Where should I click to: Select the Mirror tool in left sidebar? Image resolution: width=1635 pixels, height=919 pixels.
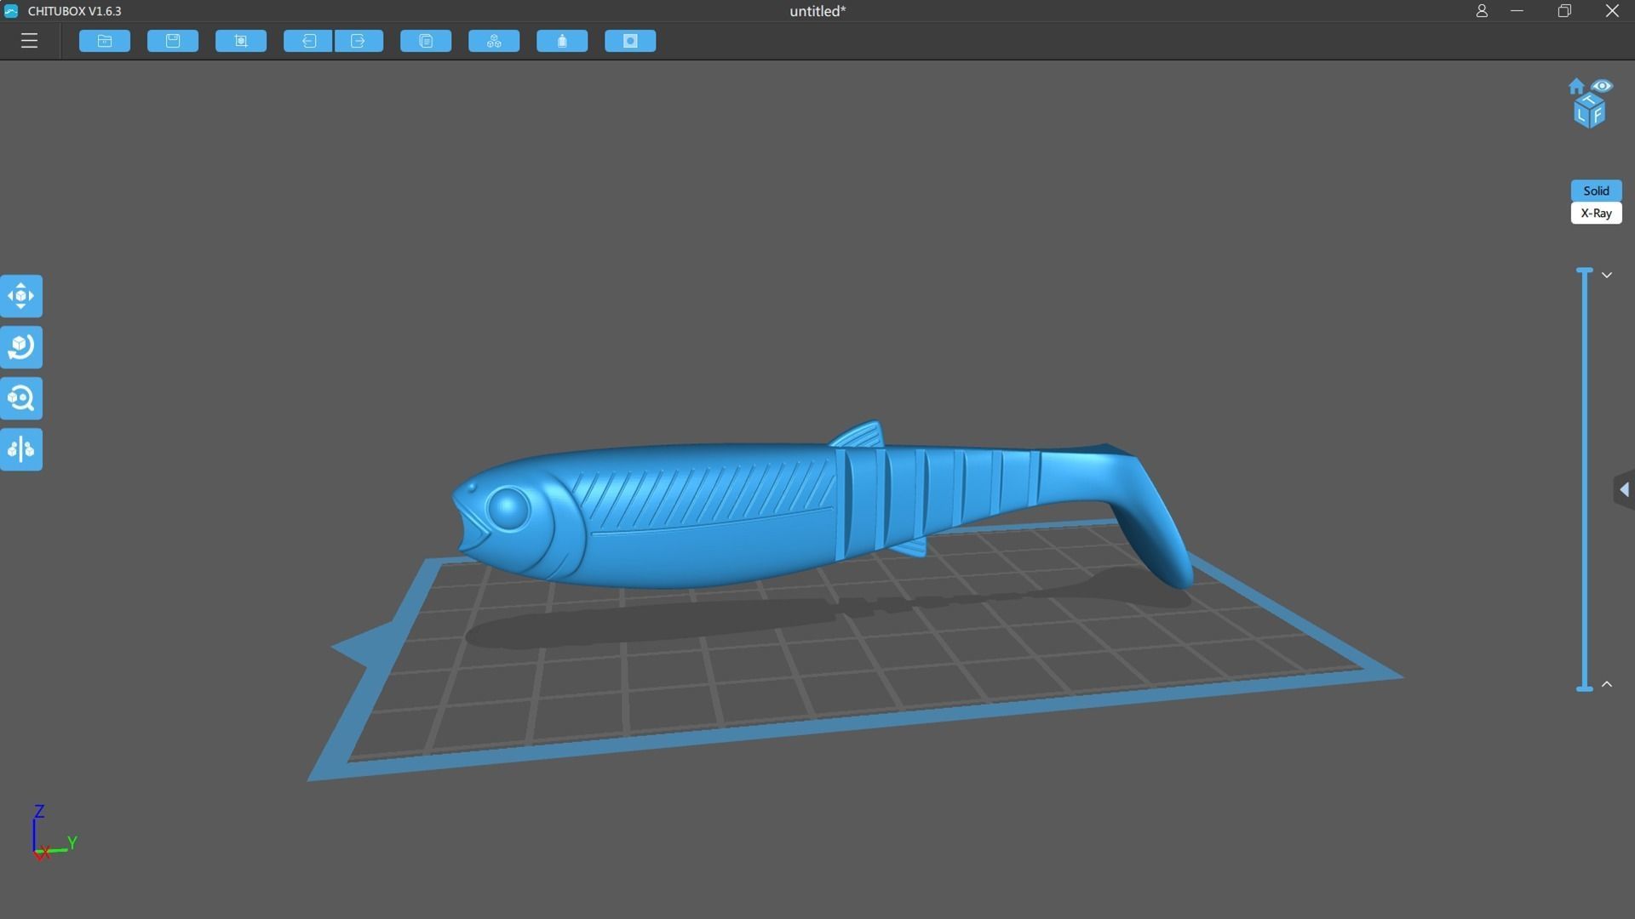21,449
